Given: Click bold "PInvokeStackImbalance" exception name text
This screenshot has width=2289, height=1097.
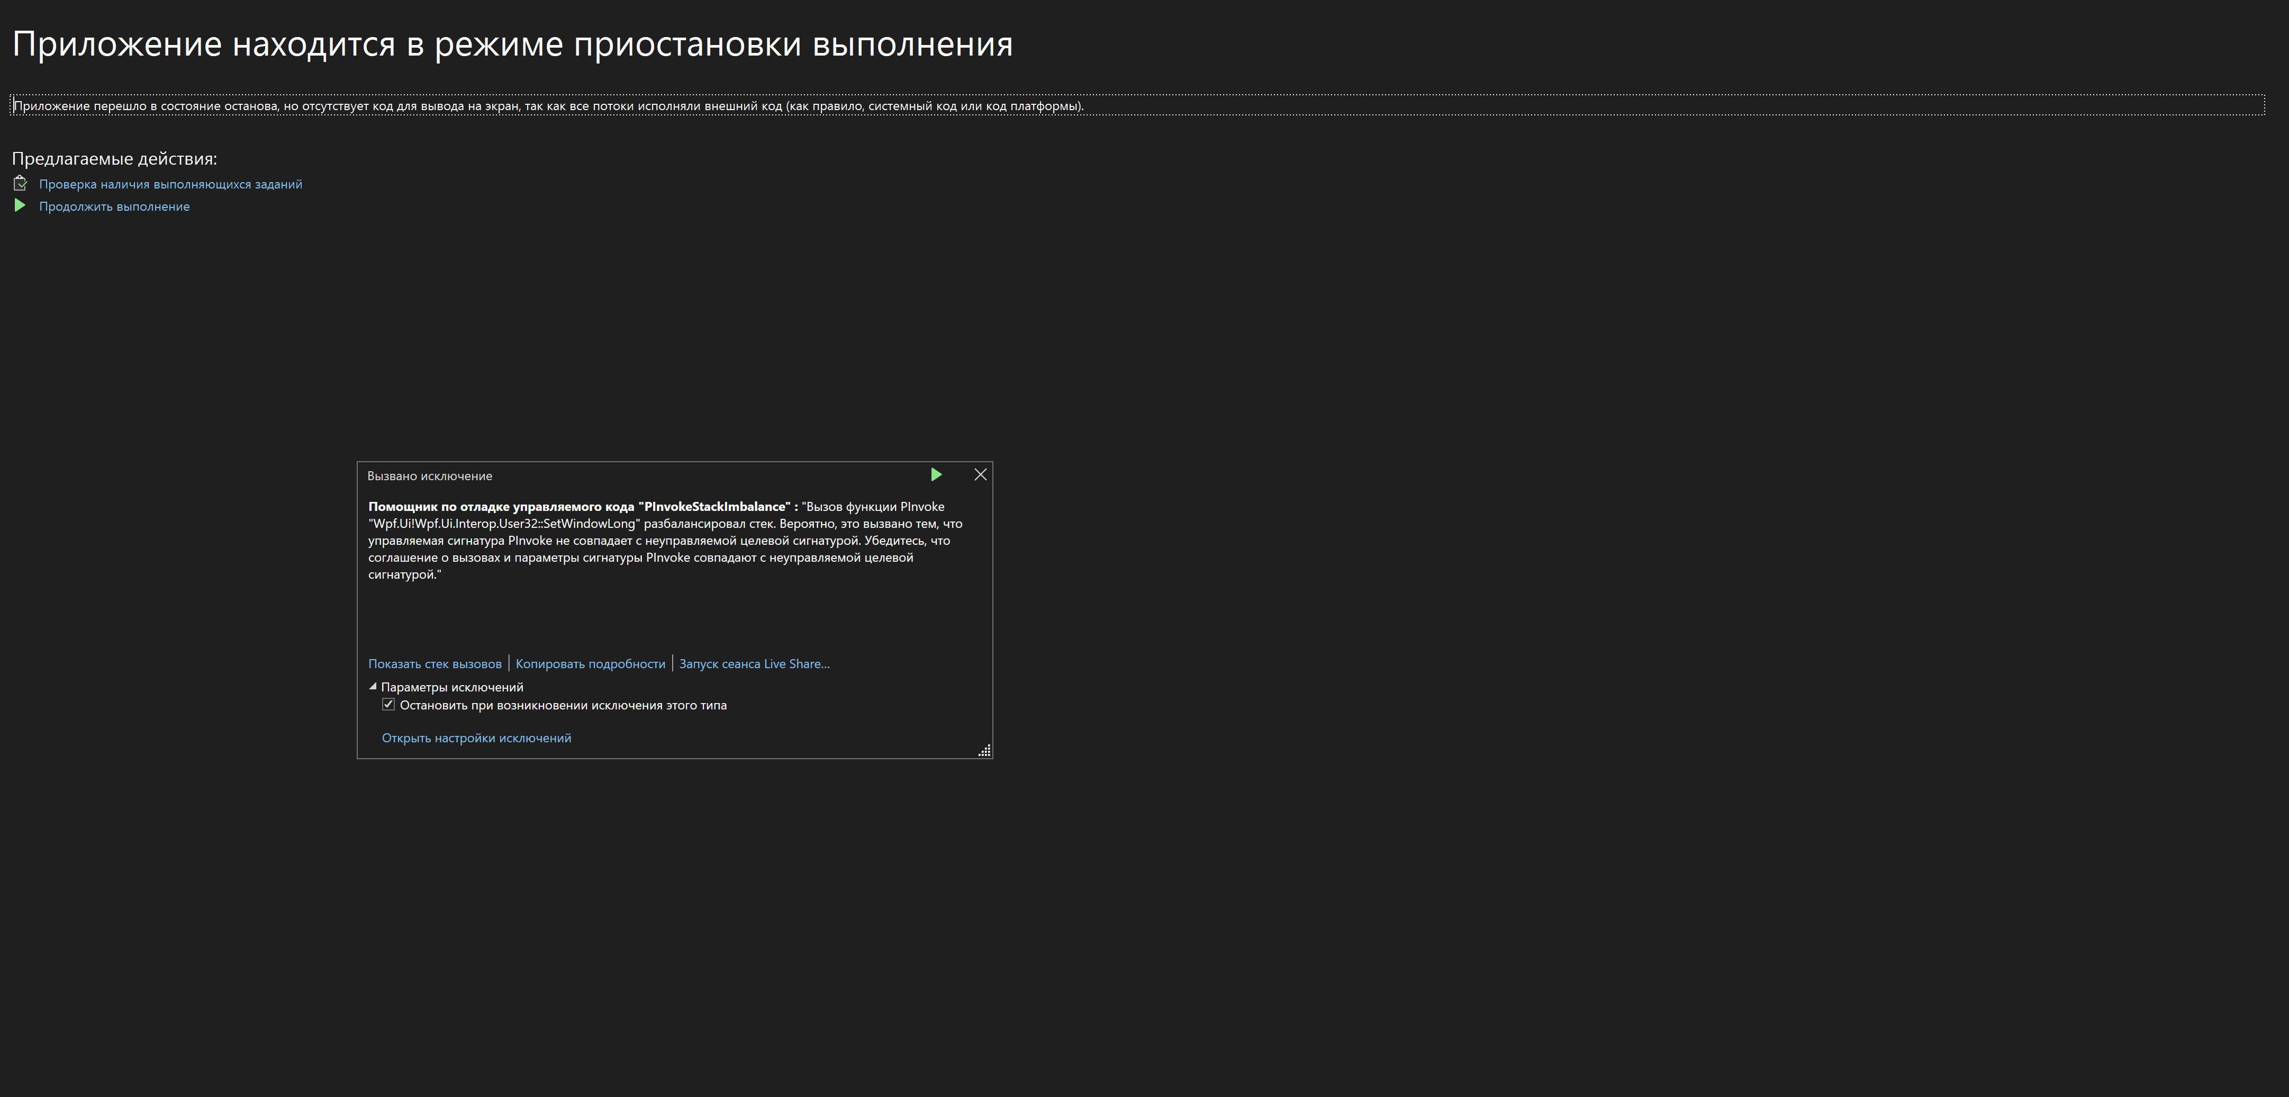Looking at the screenshot, I should coord(716,505).
